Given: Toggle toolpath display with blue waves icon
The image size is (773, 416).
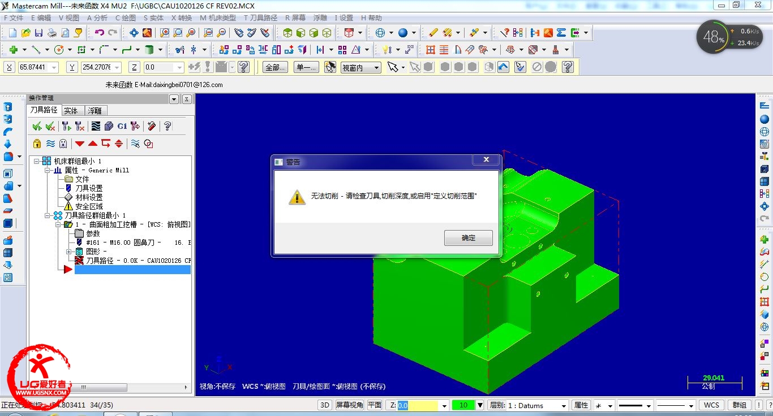Looking at the screenshot, I should click(x=50, y=144).
